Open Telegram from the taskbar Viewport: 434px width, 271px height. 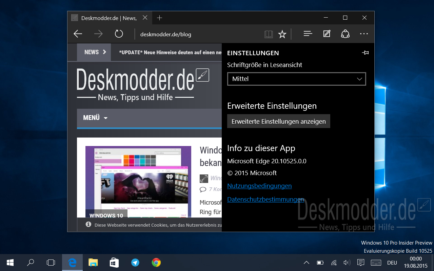[x=135, y=263]
